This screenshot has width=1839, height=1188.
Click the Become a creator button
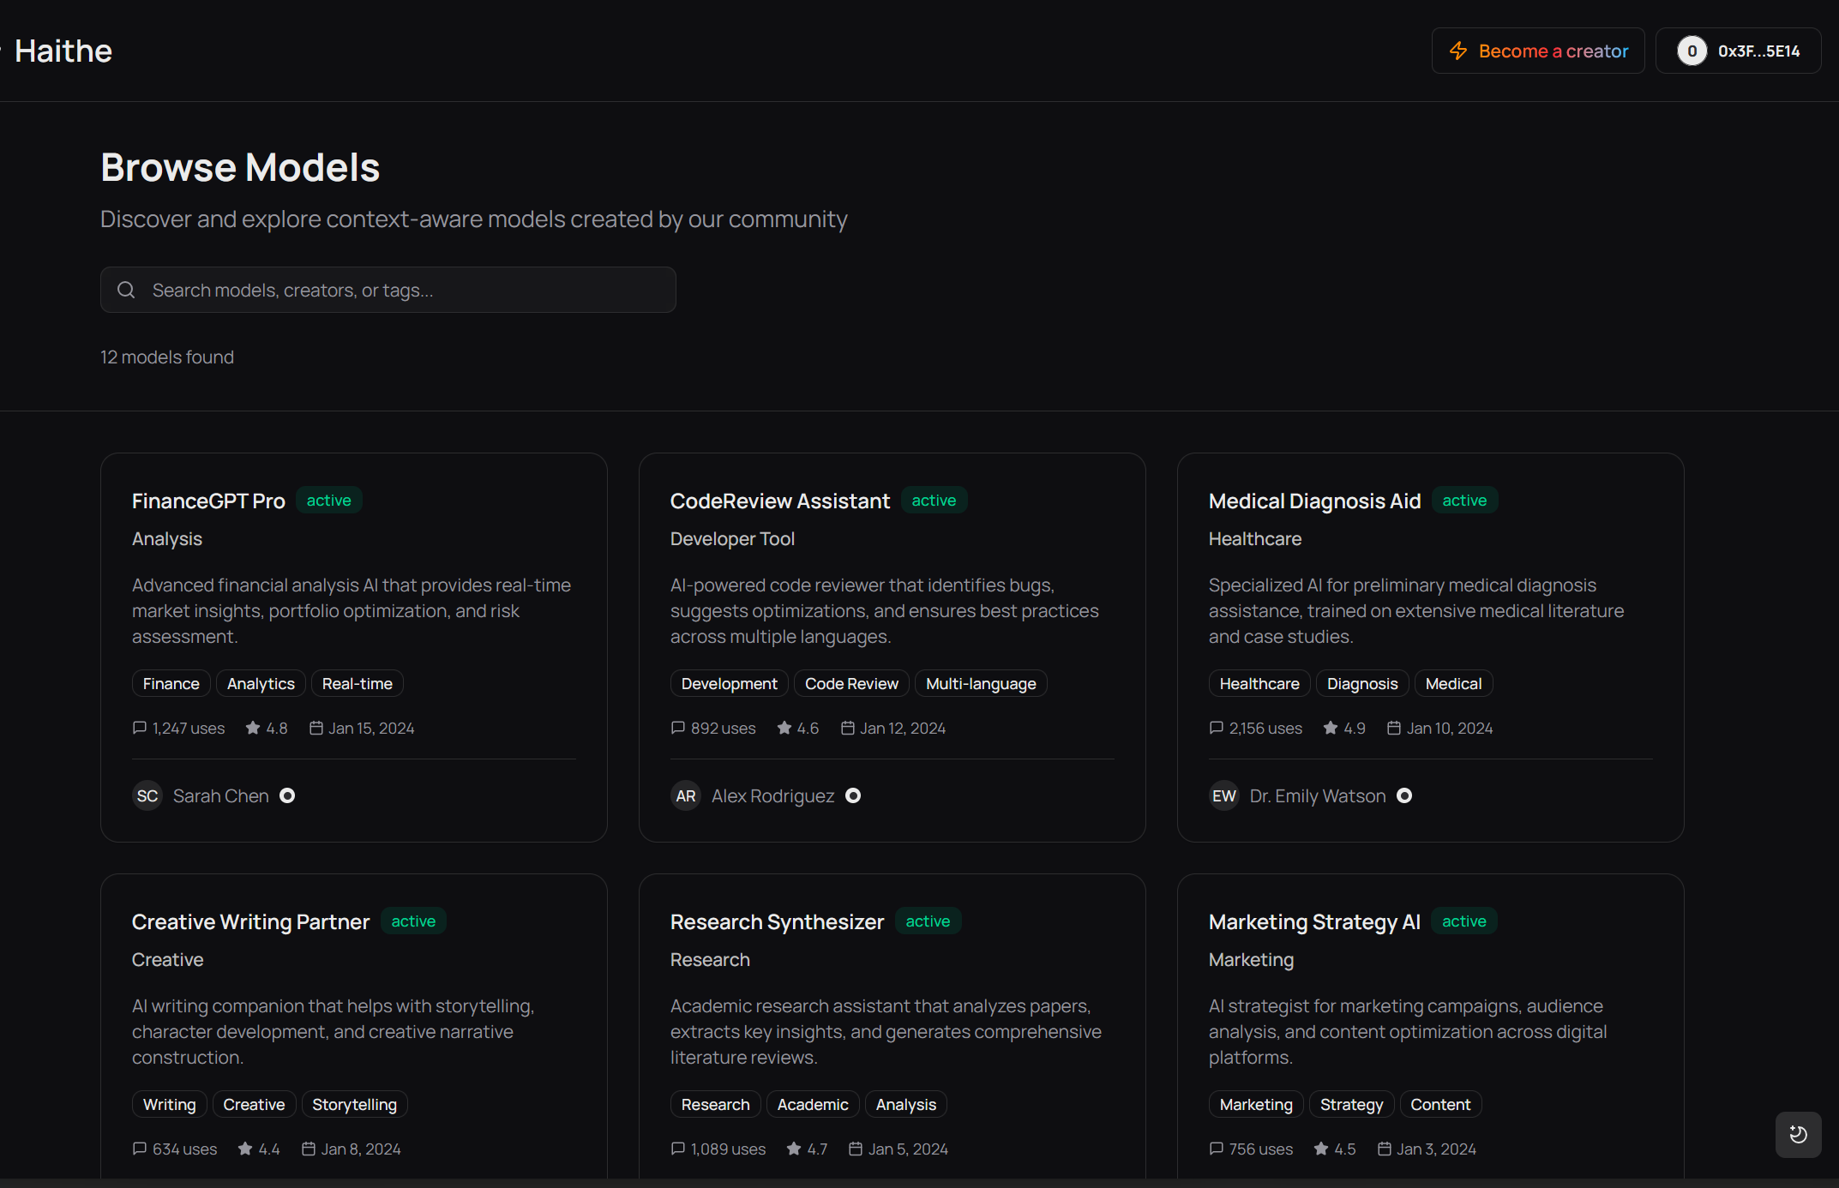coord(1538,51)
